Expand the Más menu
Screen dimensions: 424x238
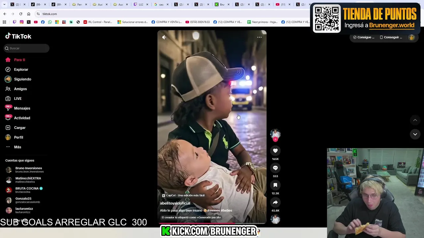tap(17, 147)
